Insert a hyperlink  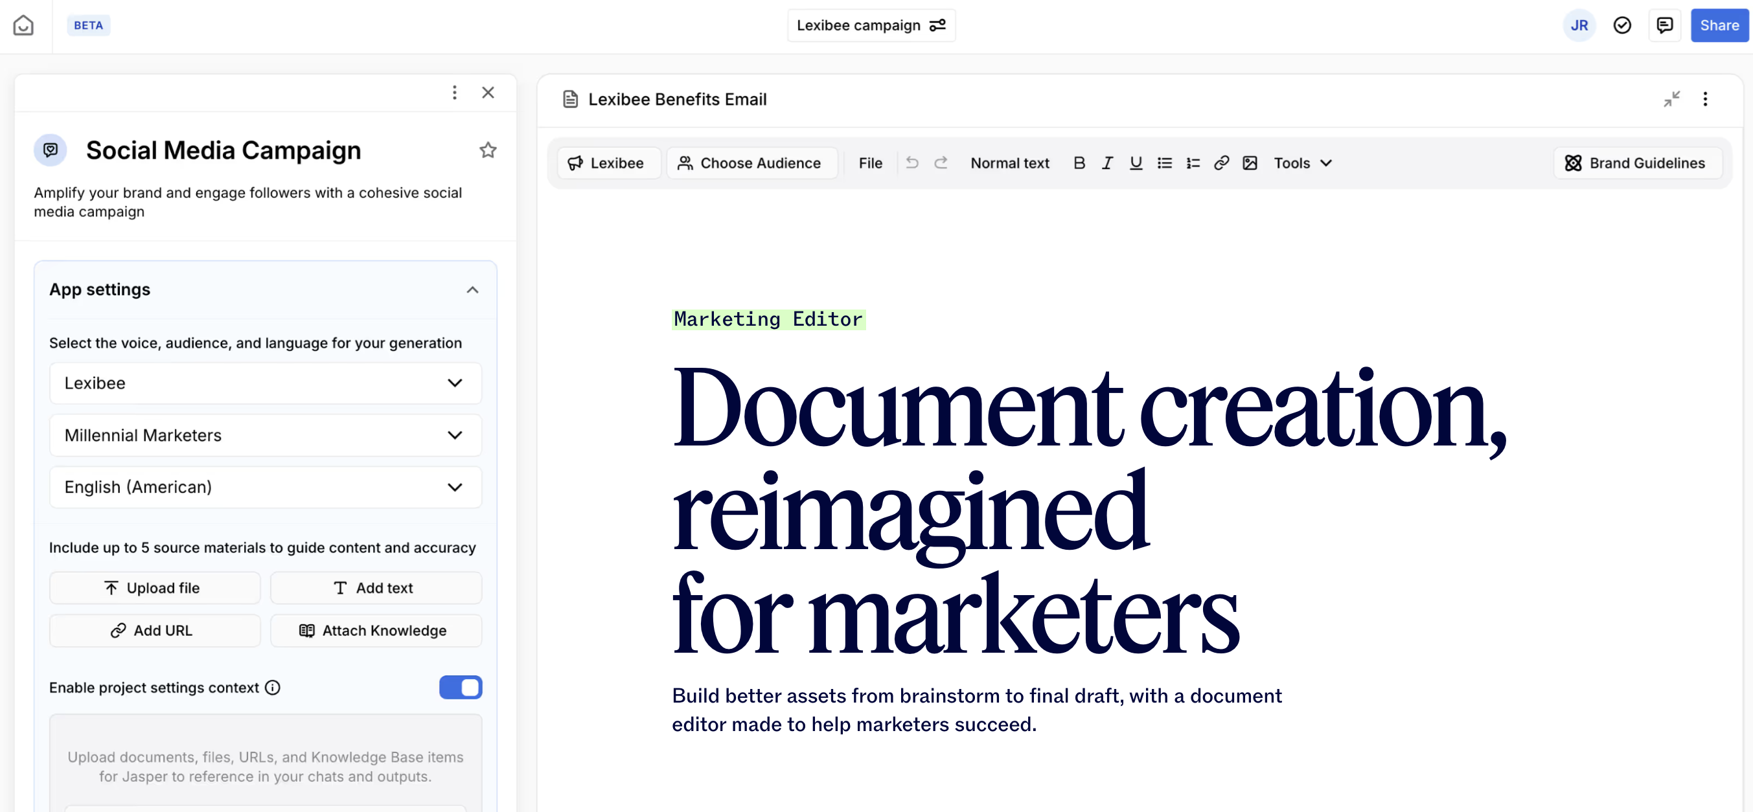pyautogui.click(x=1222, y=163)
